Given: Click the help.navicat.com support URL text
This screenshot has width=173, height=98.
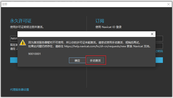Looking at the screenshot, I should pos(95,46).
